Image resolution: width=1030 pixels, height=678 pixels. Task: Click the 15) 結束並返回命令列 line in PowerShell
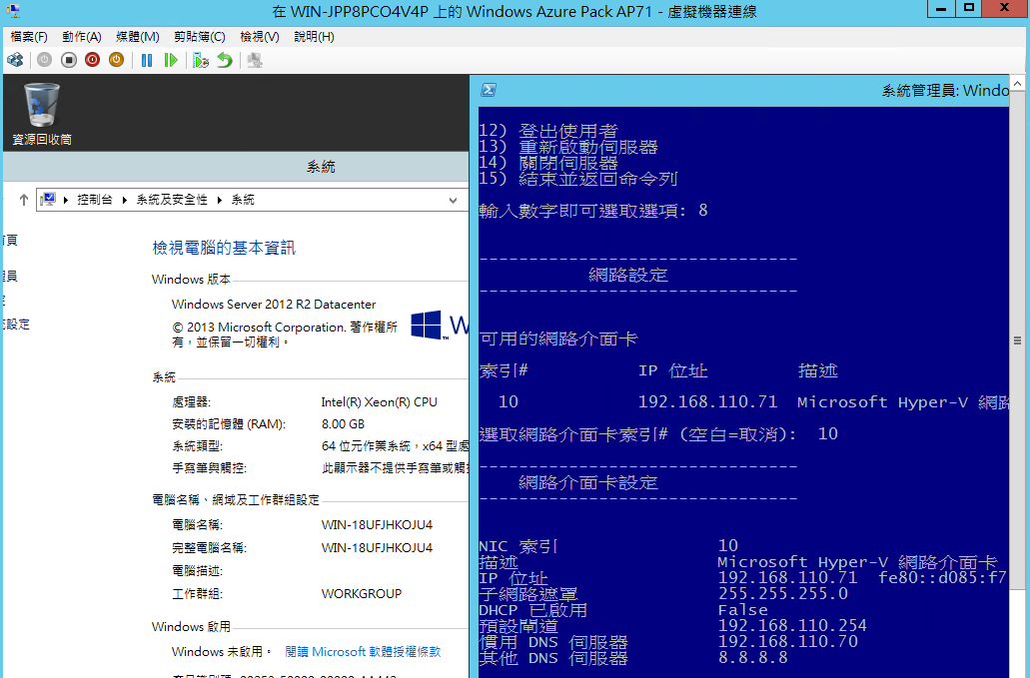(578, 179)
